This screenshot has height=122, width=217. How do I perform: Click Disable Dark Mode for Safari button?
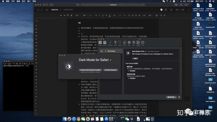coord(90,70)
